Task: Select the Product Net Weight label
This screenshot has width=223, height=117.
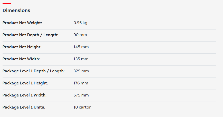Action: [22, 23]
